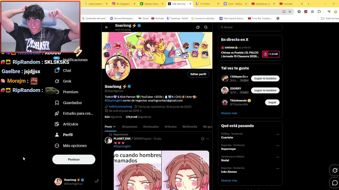Open options menu for Cuarteto trend
Viewport: 339px width, 190px height.
pos(278,134)
